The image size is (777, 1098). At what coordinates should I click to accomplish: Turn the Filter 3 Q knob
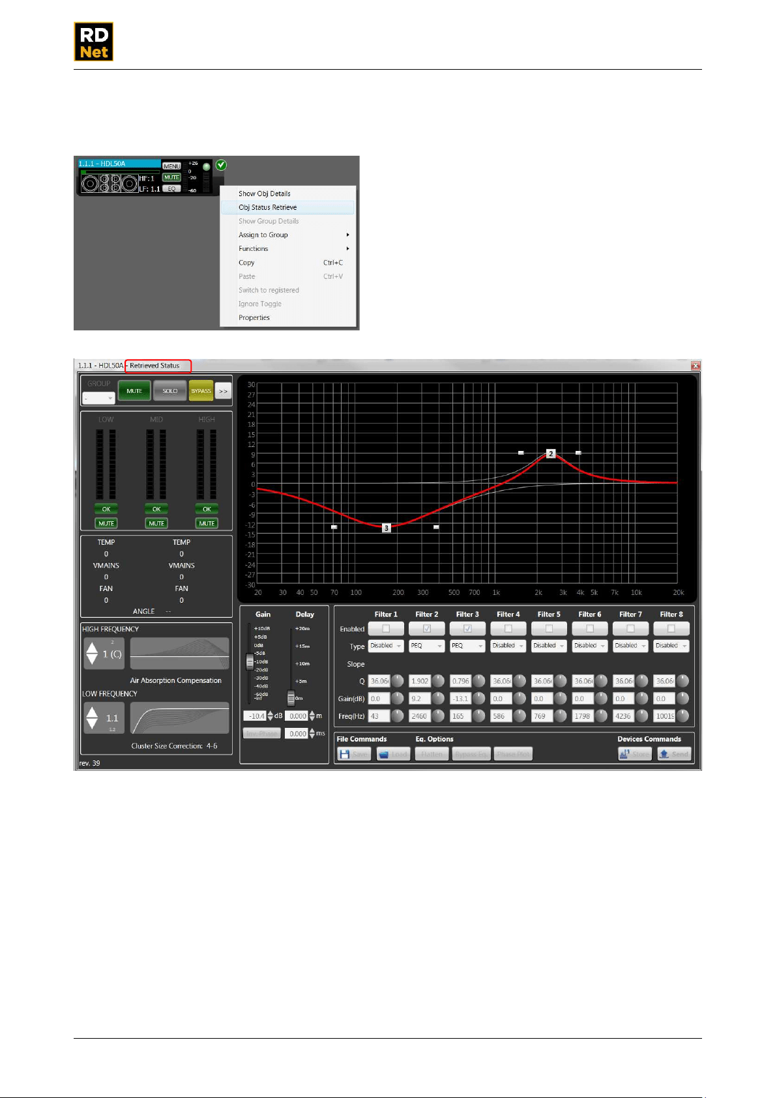click(479, 681)
